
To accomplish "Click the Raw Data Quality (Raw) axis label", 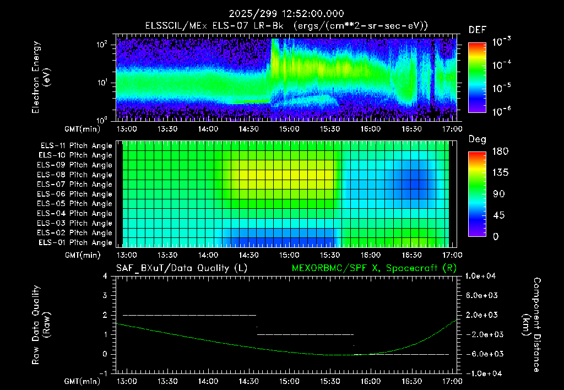I will pyautogui.click(x=41, y=324).
